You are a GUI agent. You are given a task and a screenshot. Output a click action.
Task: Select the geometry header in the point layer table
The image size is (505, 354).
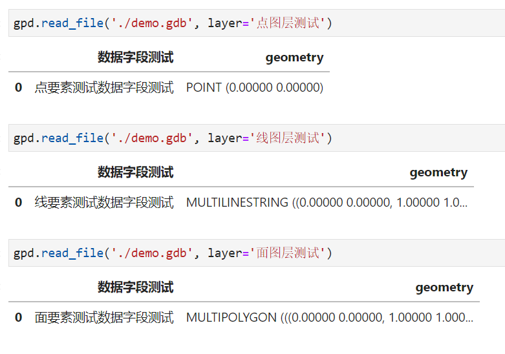[294, 57]
